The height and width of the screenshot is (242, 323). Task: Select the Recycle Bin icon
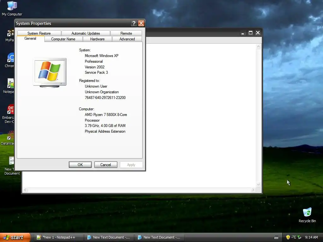pyautogui.click(x=307, y=215)
